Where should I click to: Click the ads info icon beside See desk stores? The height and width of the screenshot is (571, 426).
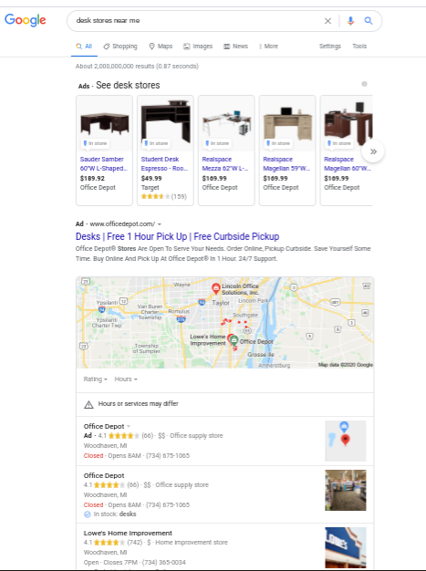[364, 84]
